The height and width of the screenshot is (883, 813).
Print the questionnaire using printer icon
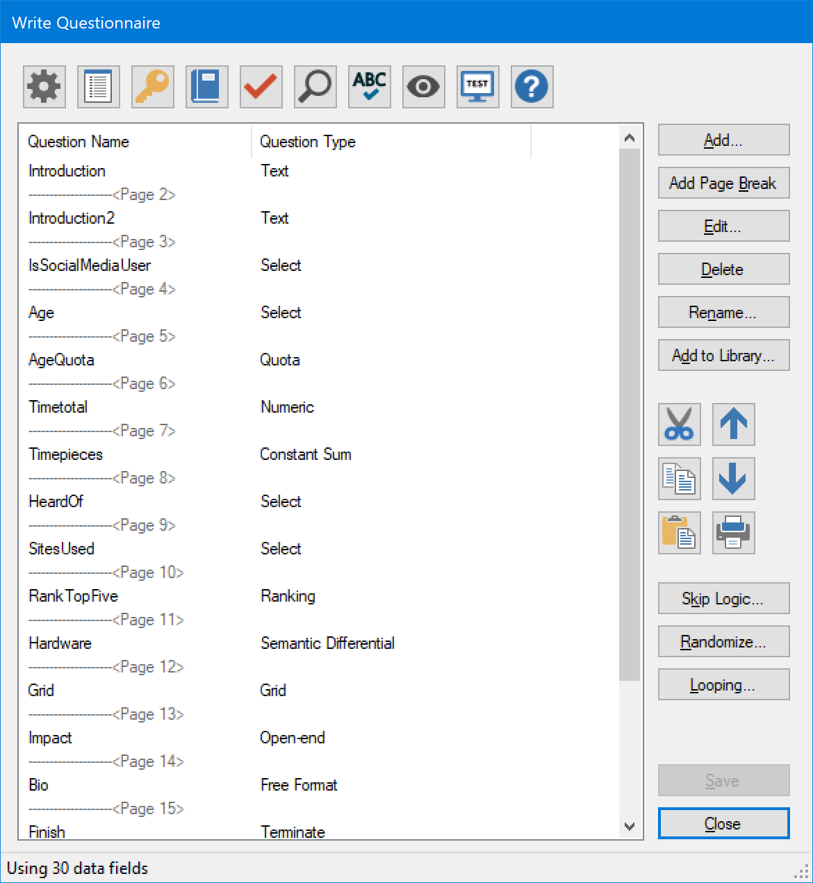click(734, 533)
